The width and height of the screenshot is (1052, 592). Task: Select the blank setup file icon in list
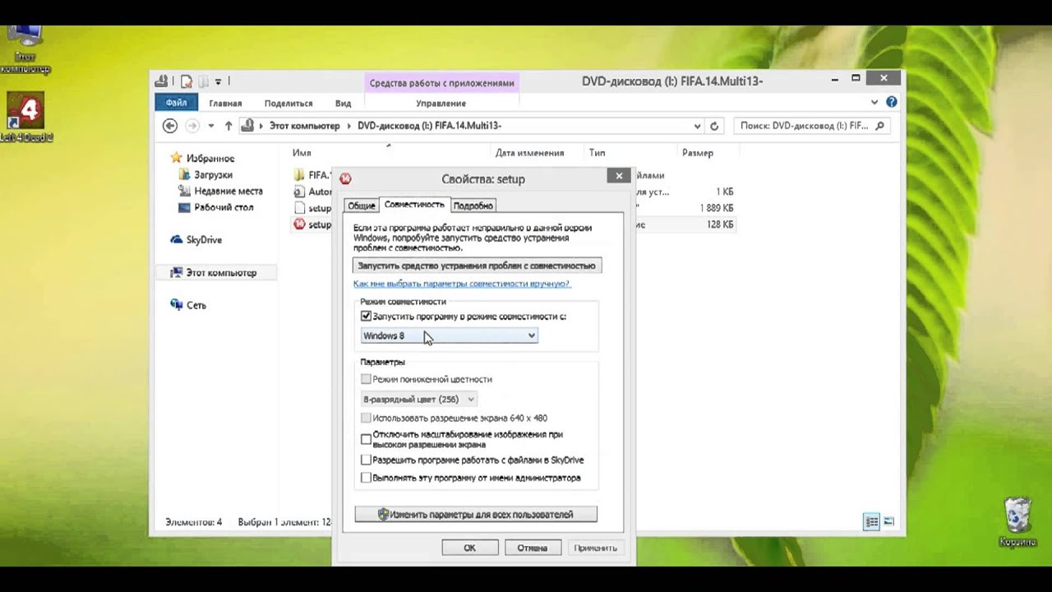(x=299, y=208)
